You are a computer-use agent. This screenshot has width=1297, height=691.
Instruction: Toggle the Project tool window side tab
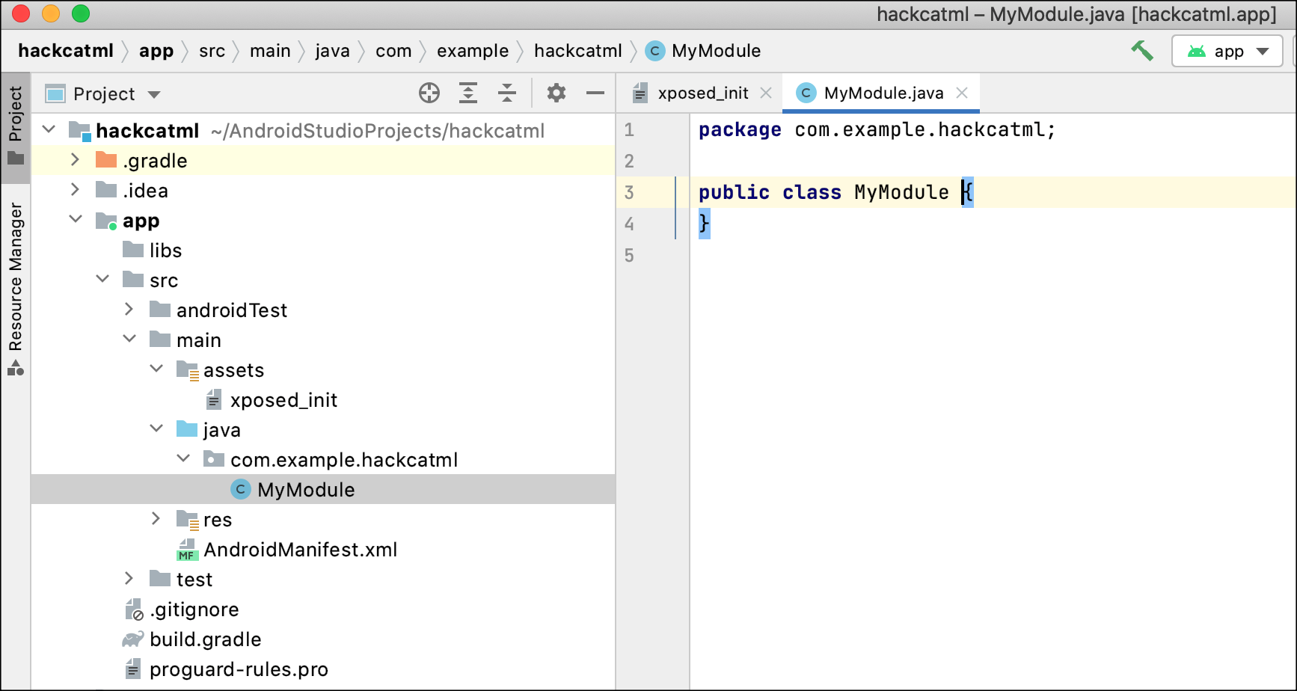16,127
